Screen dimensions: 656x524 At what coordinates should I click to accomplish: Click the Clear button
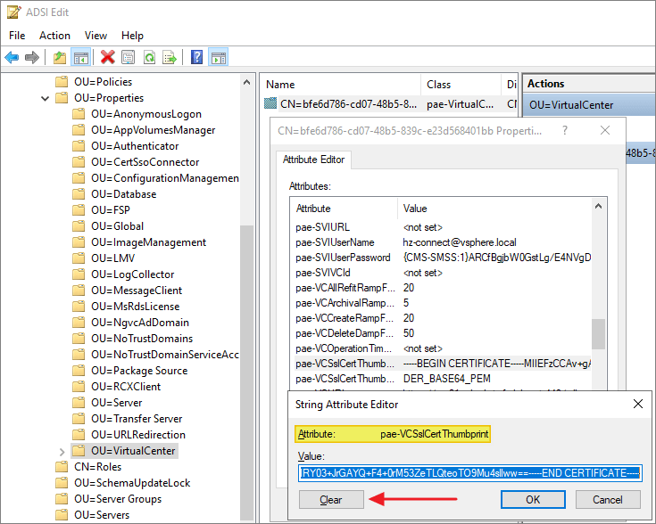click(x=329, y=499)
